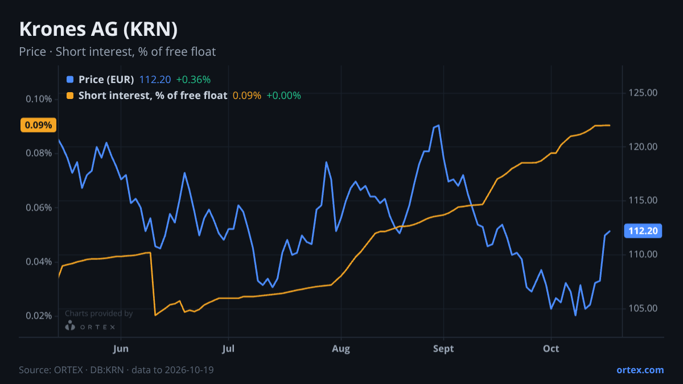Click the Jul x-axis label
The height and width of the screenshot is (384, 683).
point(228,349)
